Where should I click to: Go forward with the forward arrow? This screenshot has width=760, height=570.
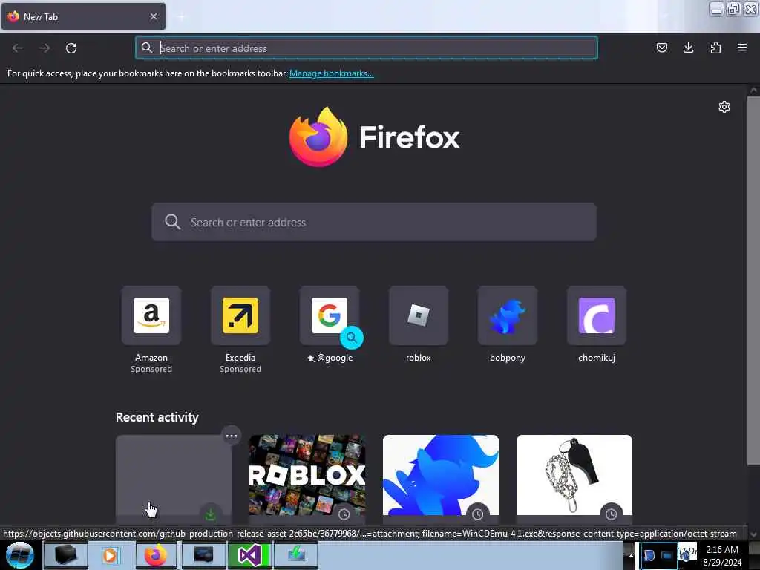[45, 48]
